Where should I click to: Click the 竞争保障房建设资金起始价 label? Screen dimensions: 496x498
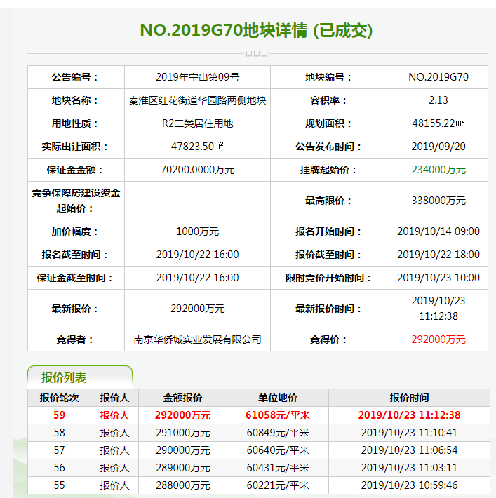coord(76,201)
